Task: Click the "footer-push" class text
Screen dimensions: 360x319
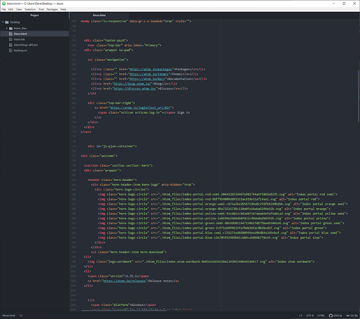Action: tap(115, 41)
